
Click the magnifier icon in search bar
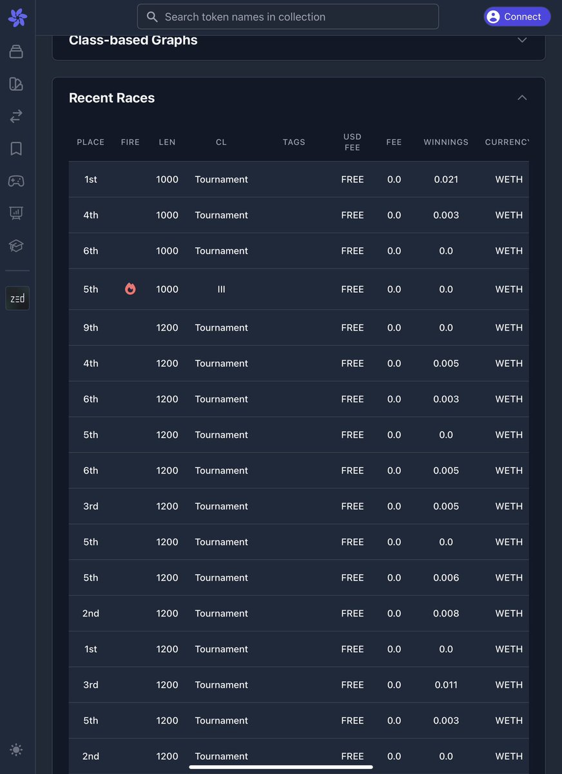coord(152,17)
